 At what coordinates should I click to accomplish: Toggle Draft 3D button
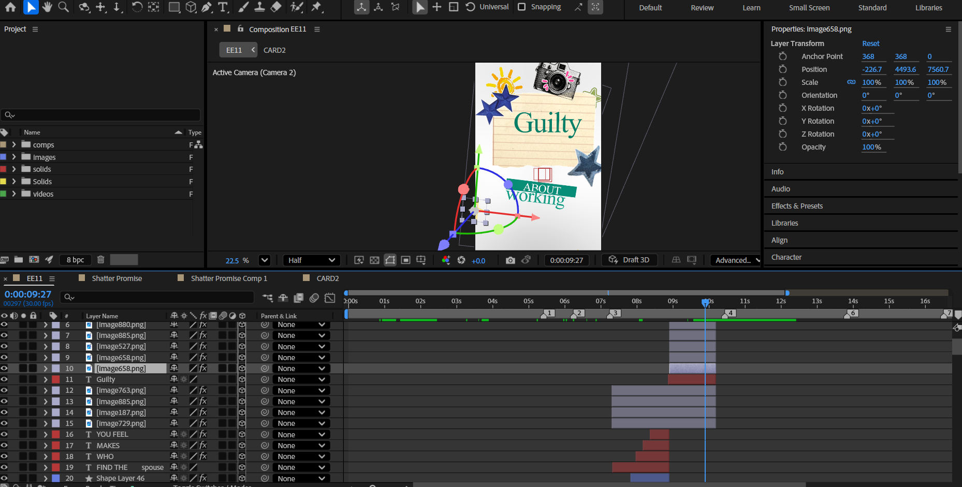[630, 260]
